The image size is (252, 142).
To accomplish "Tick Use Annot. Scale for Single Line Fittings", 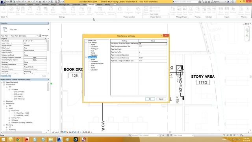I will click(x=140, y=44).
